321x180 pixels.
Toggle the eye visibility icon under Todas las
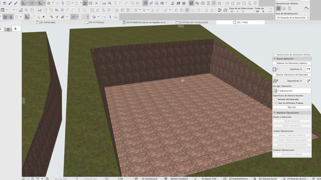[x=258, y=11]
